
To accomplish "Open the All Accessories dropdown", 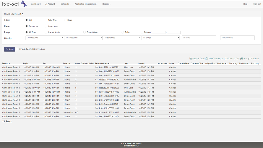I will click(x=83, y=38).
